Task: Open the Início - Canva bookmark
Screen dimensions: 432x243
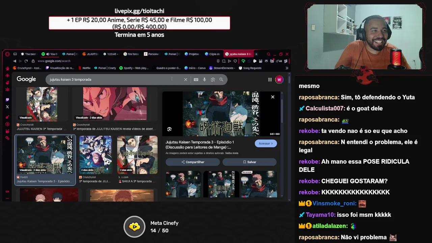Action: pyautogui.click(x=195, y=68)
